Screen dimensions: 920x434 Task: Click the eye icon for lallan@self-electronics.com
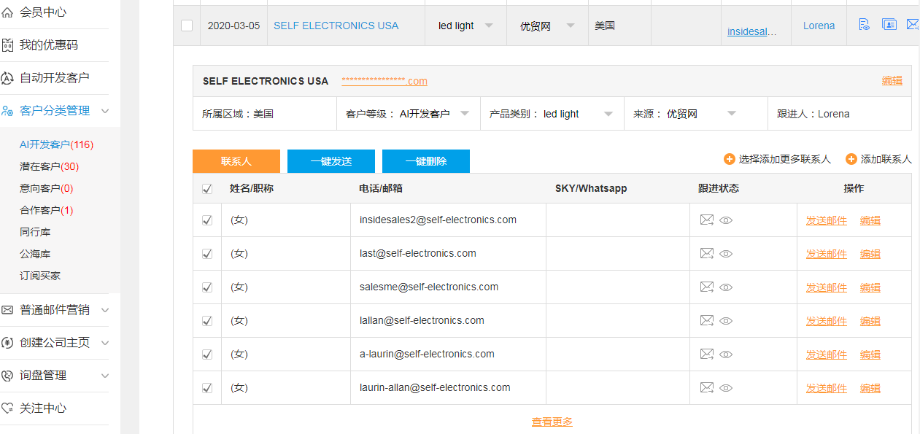tap(726, 321)
